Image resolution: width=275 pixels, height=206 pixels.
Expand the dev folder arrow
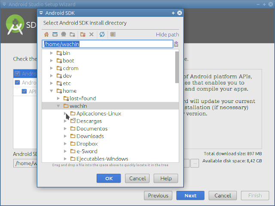coord(52,76)
